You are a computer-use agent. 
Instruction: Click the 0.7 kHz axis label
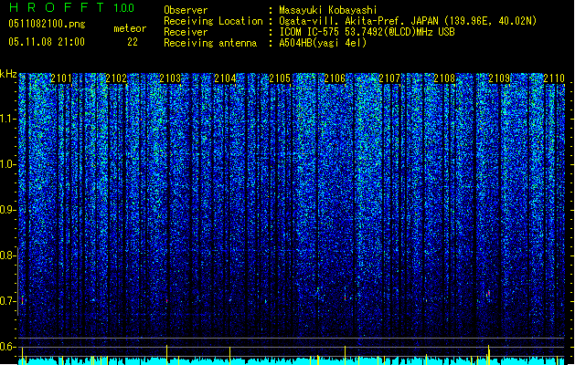8,301
